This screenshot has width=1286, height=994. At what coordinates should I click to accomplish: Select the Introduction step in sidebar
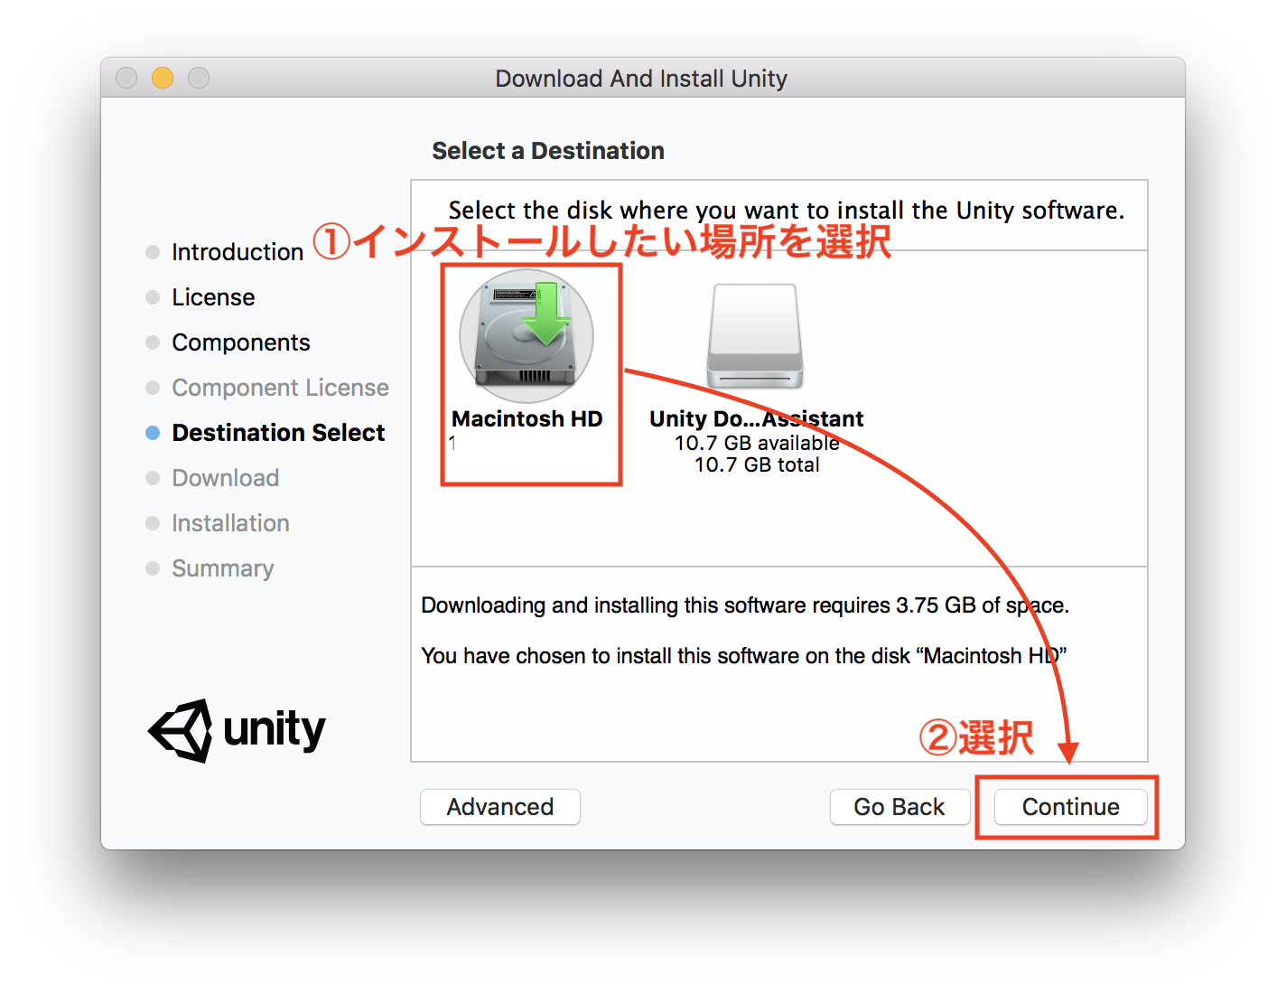[238, 252]
